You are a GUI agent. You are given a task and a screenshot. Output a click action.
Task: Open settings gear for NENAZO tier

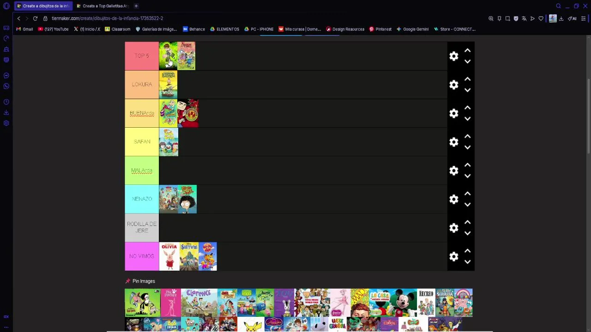454,199
